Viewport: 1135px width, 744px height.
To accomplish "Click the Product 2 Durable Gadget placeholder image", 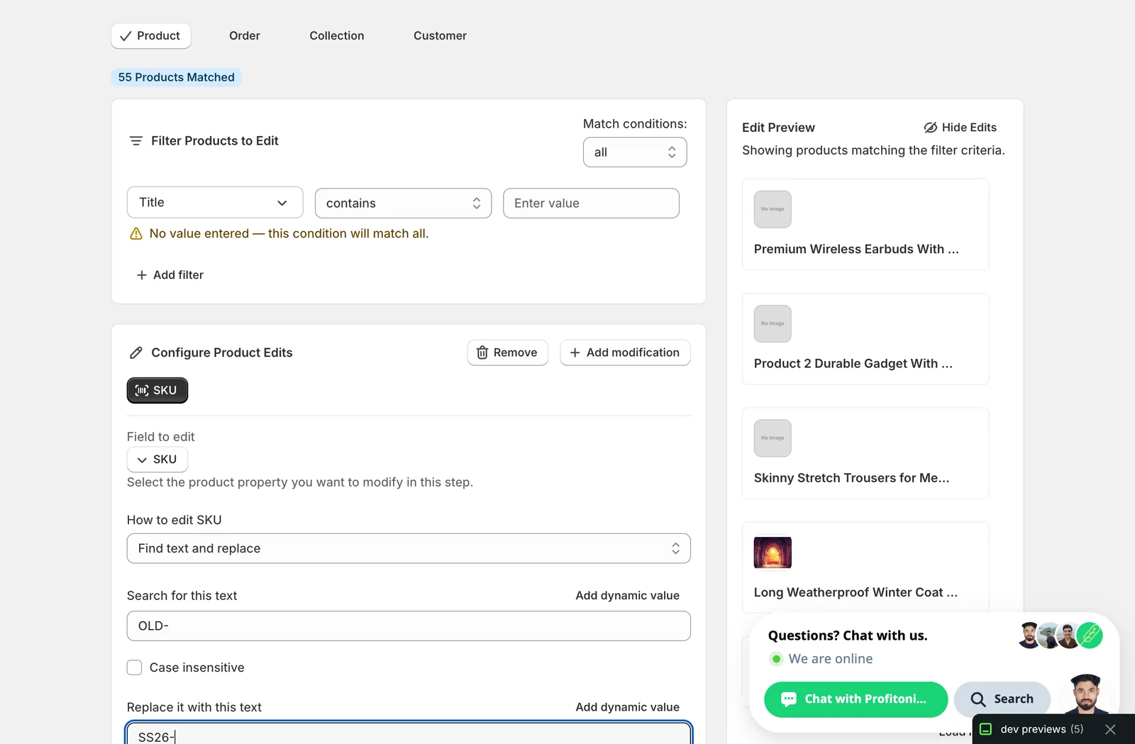I will 773,323.
